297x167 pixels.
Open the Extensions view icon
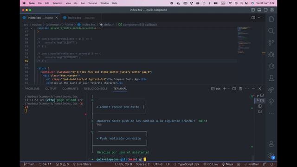click(271, 66)
